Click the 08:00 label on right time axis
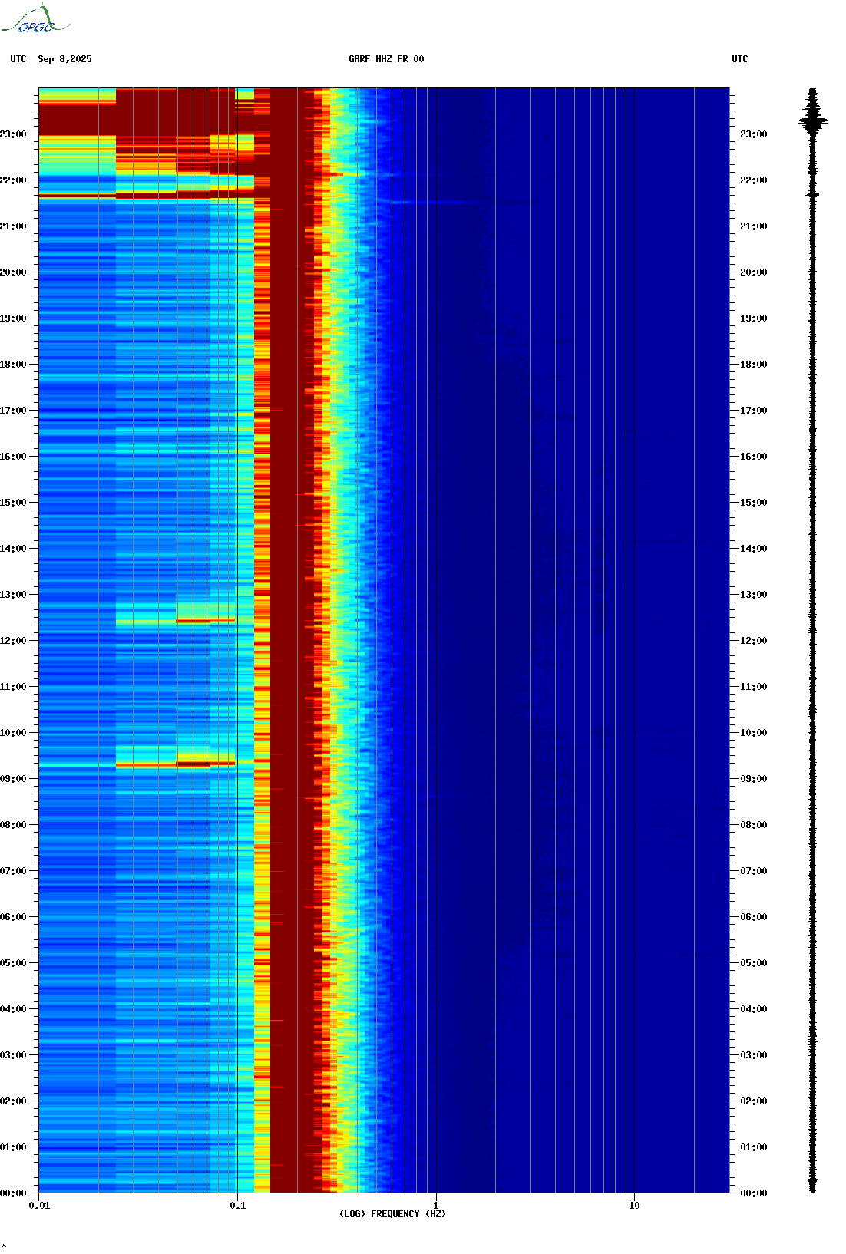846x1254 pixels. pos(753,825)
